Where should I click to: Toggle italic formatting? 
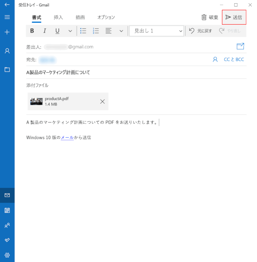[x=45, y=31]
